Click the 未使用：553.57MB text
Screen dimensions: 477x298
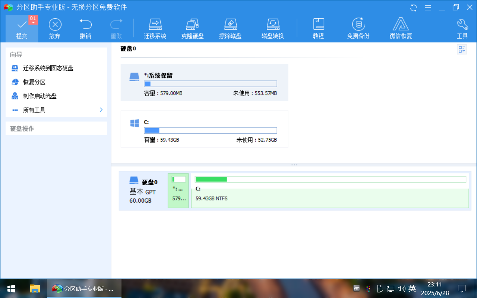click(x=255, y=93)
